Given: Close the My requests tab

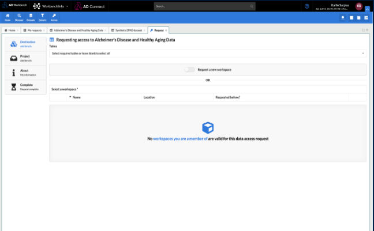Looking at the screenshot, I should tap(44, 31).
